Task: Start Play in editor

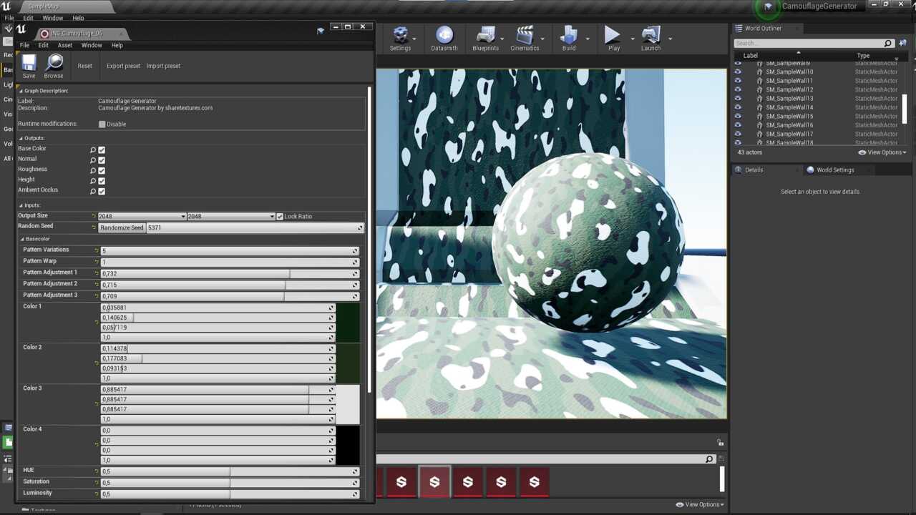Action: (x=613, y=38)
